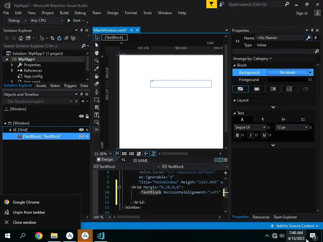Toggle snap grid display

point(124,154)
